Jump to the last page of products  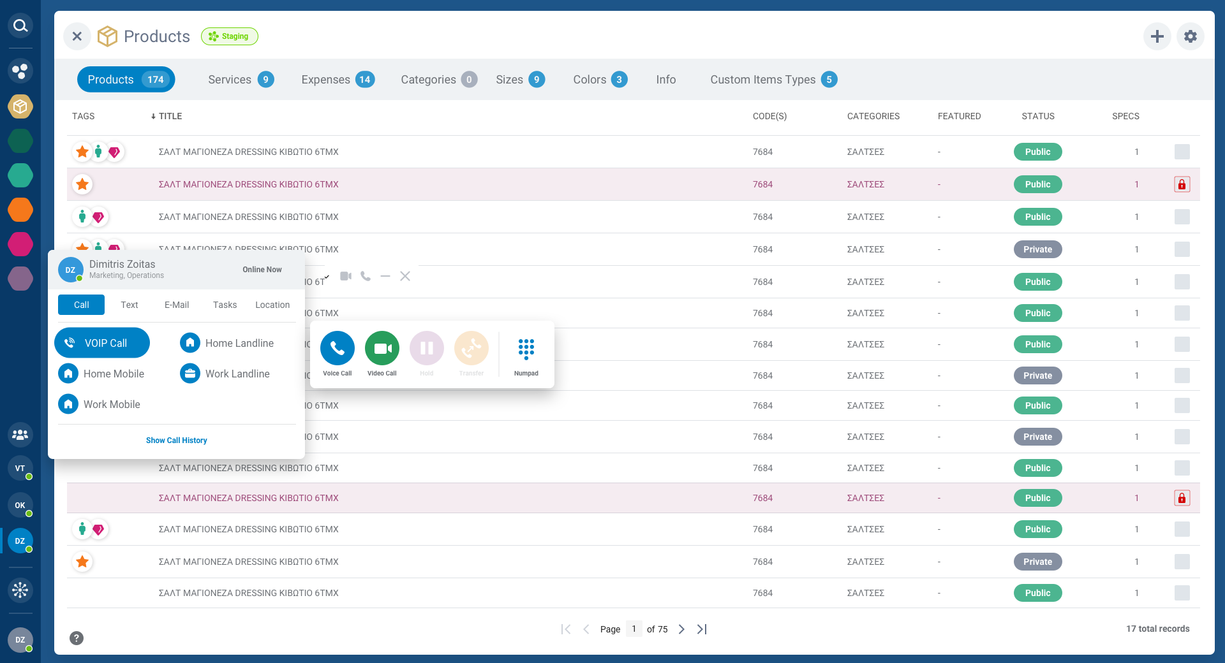(x=702, y=629)
